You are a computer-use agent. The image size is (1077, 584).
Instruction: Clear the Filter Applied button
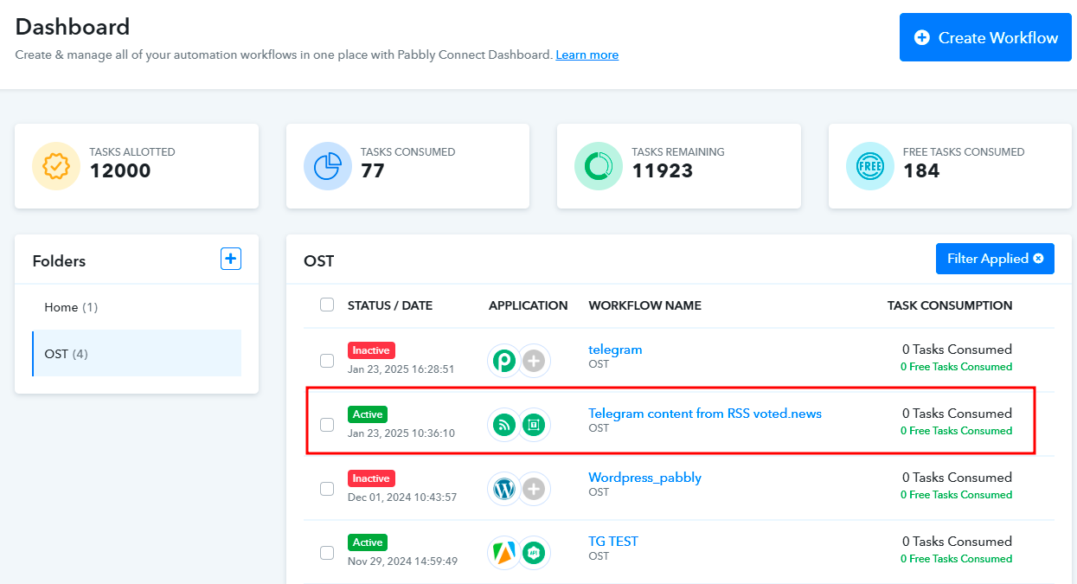point(995,259)
